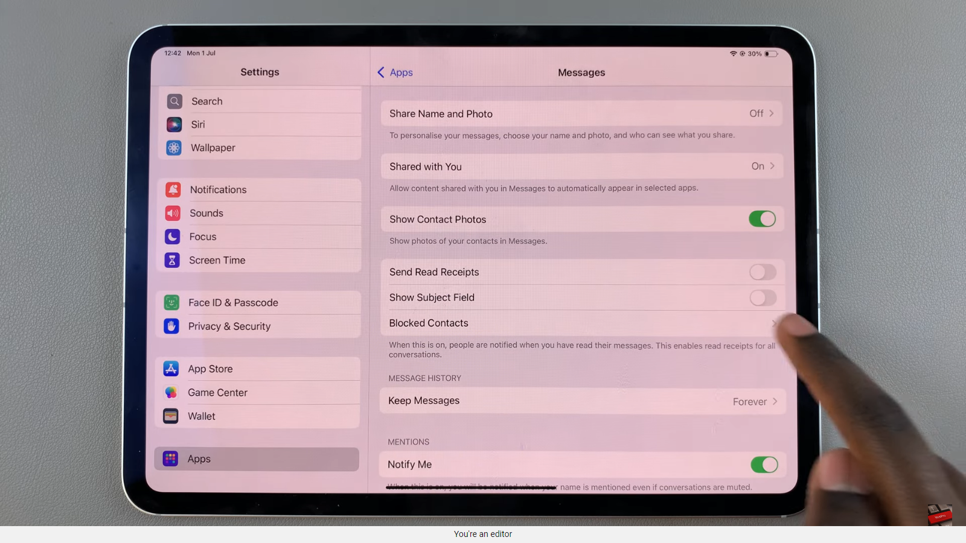966x543 pixels.
Task: Tap the Off value for Share Name
Action: [756, 113]
